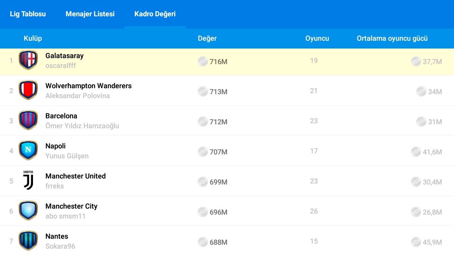Screen dimensions: 454x255
Task: Sort by the Değer column header
Action: coord(207,38)
